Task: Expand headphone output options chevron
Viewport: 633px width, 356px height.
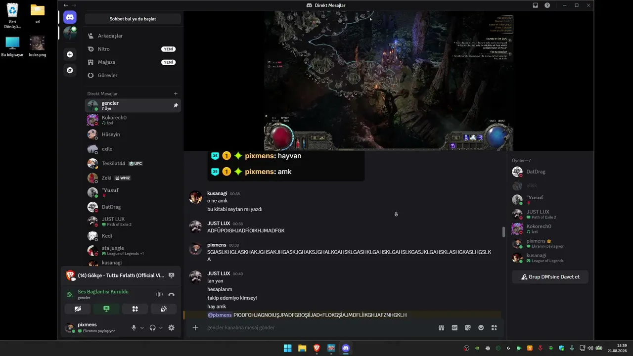Action: (161, 328)
